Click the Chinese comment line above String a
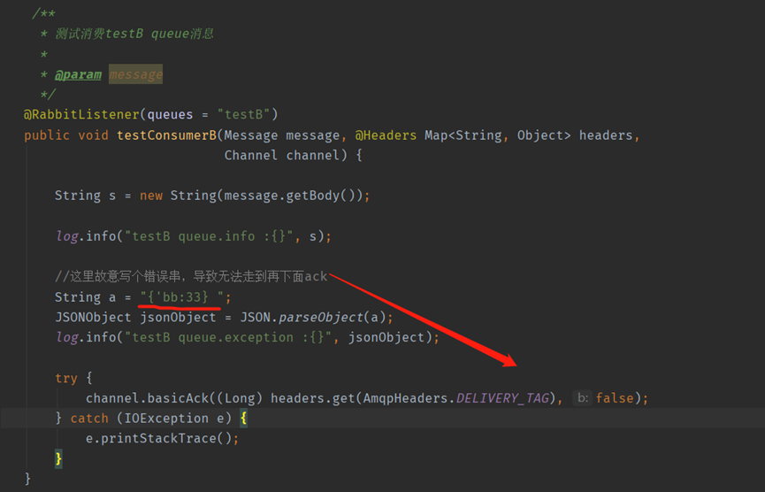 pos(191,276)
